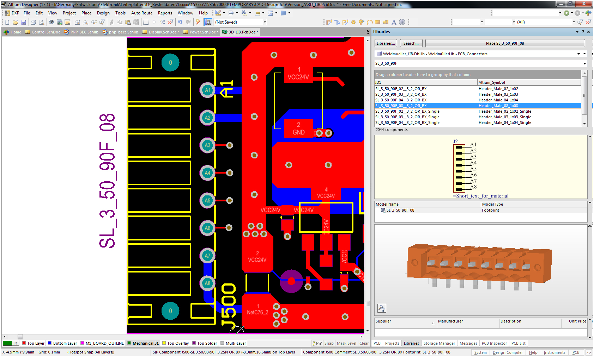This screenshot has height=357, width=594.
Task: Pin the Libraries panel with the pushpin icon
Action: click(583, 32)
